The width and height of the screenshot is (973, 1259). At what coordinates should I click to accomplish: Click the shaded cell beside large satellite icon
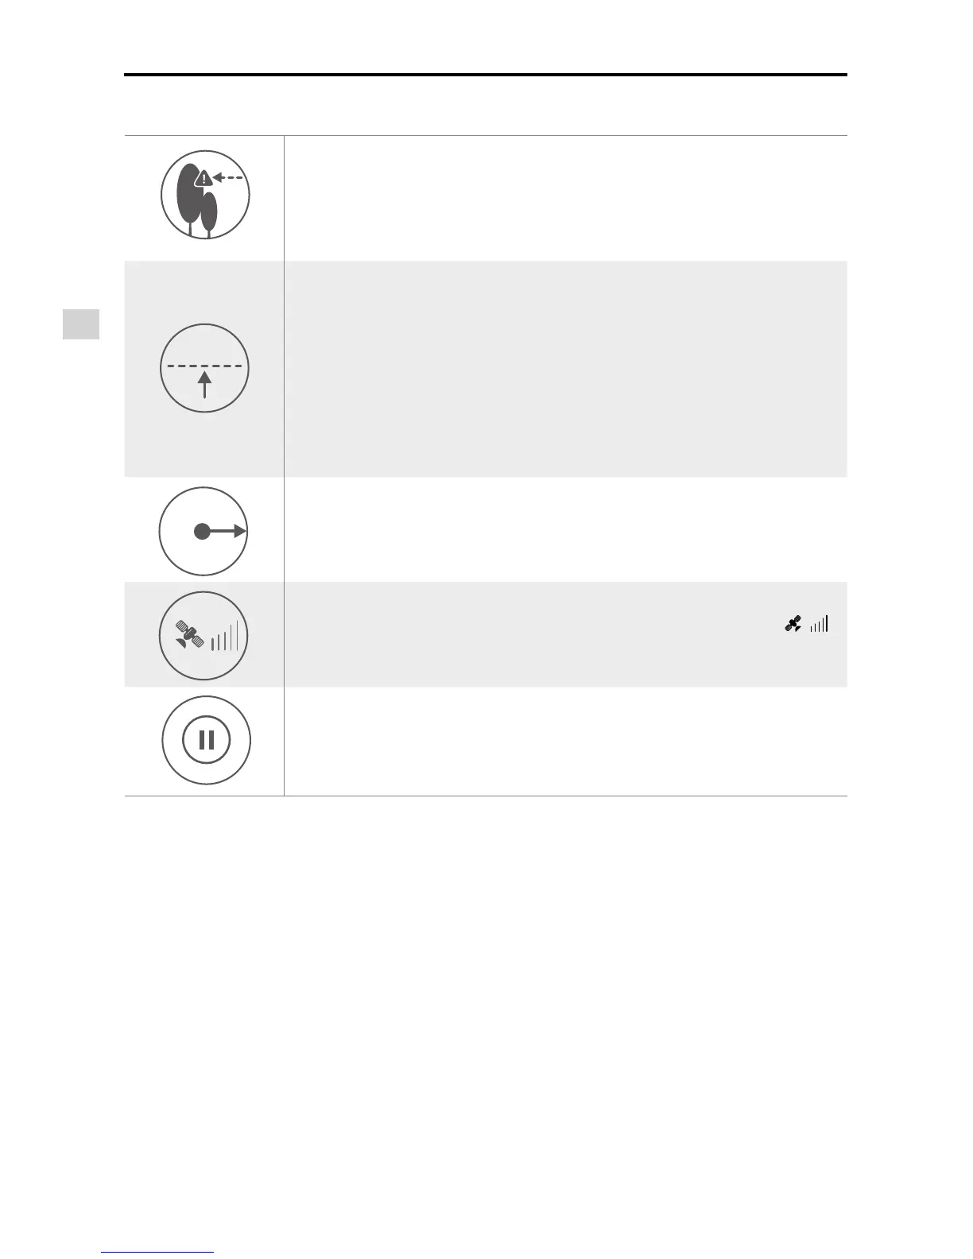[x=525, y=634]
